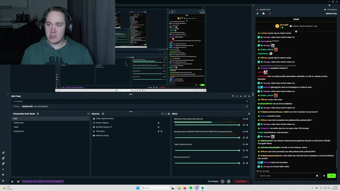Mute the Video Capture Device audio

coord(244,150)
